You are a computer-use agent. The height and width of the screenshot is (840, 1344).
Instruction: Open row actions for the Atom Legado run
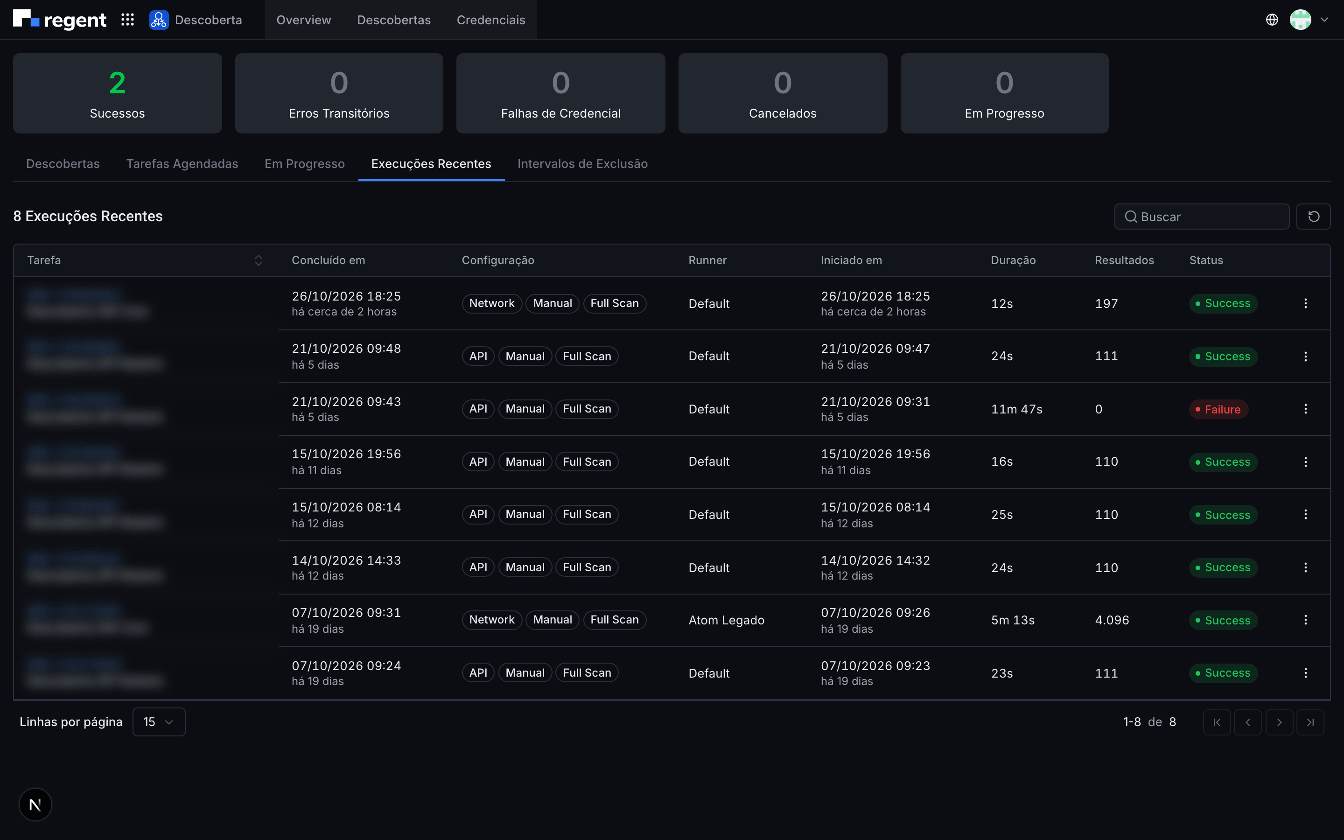click(1306, 620)
